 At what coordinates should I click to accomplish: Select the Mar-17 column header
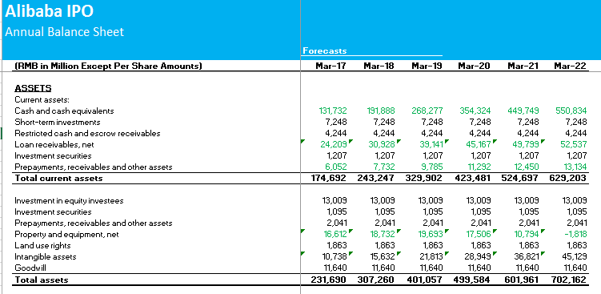point(331,66)
